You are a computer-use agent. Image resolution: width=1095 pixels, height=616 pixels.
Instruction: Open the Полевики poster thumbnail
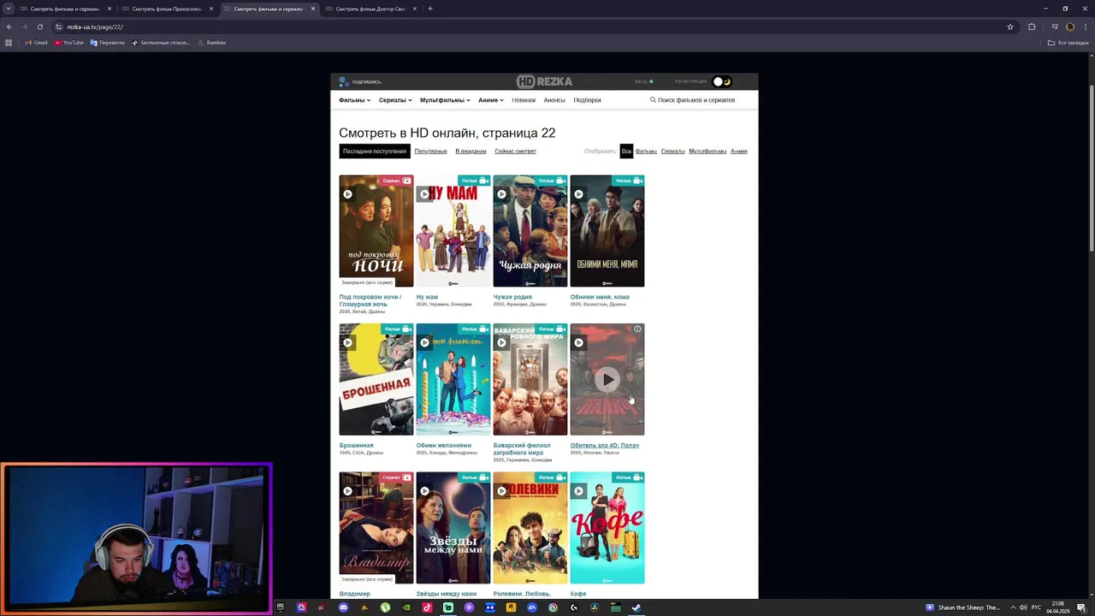(530, 528)
